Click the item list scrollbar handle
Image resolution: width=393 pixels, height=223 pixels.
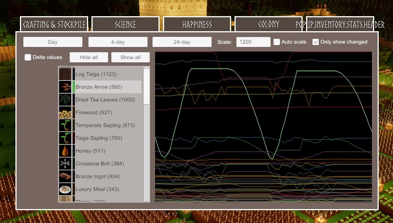click(146, 86)
